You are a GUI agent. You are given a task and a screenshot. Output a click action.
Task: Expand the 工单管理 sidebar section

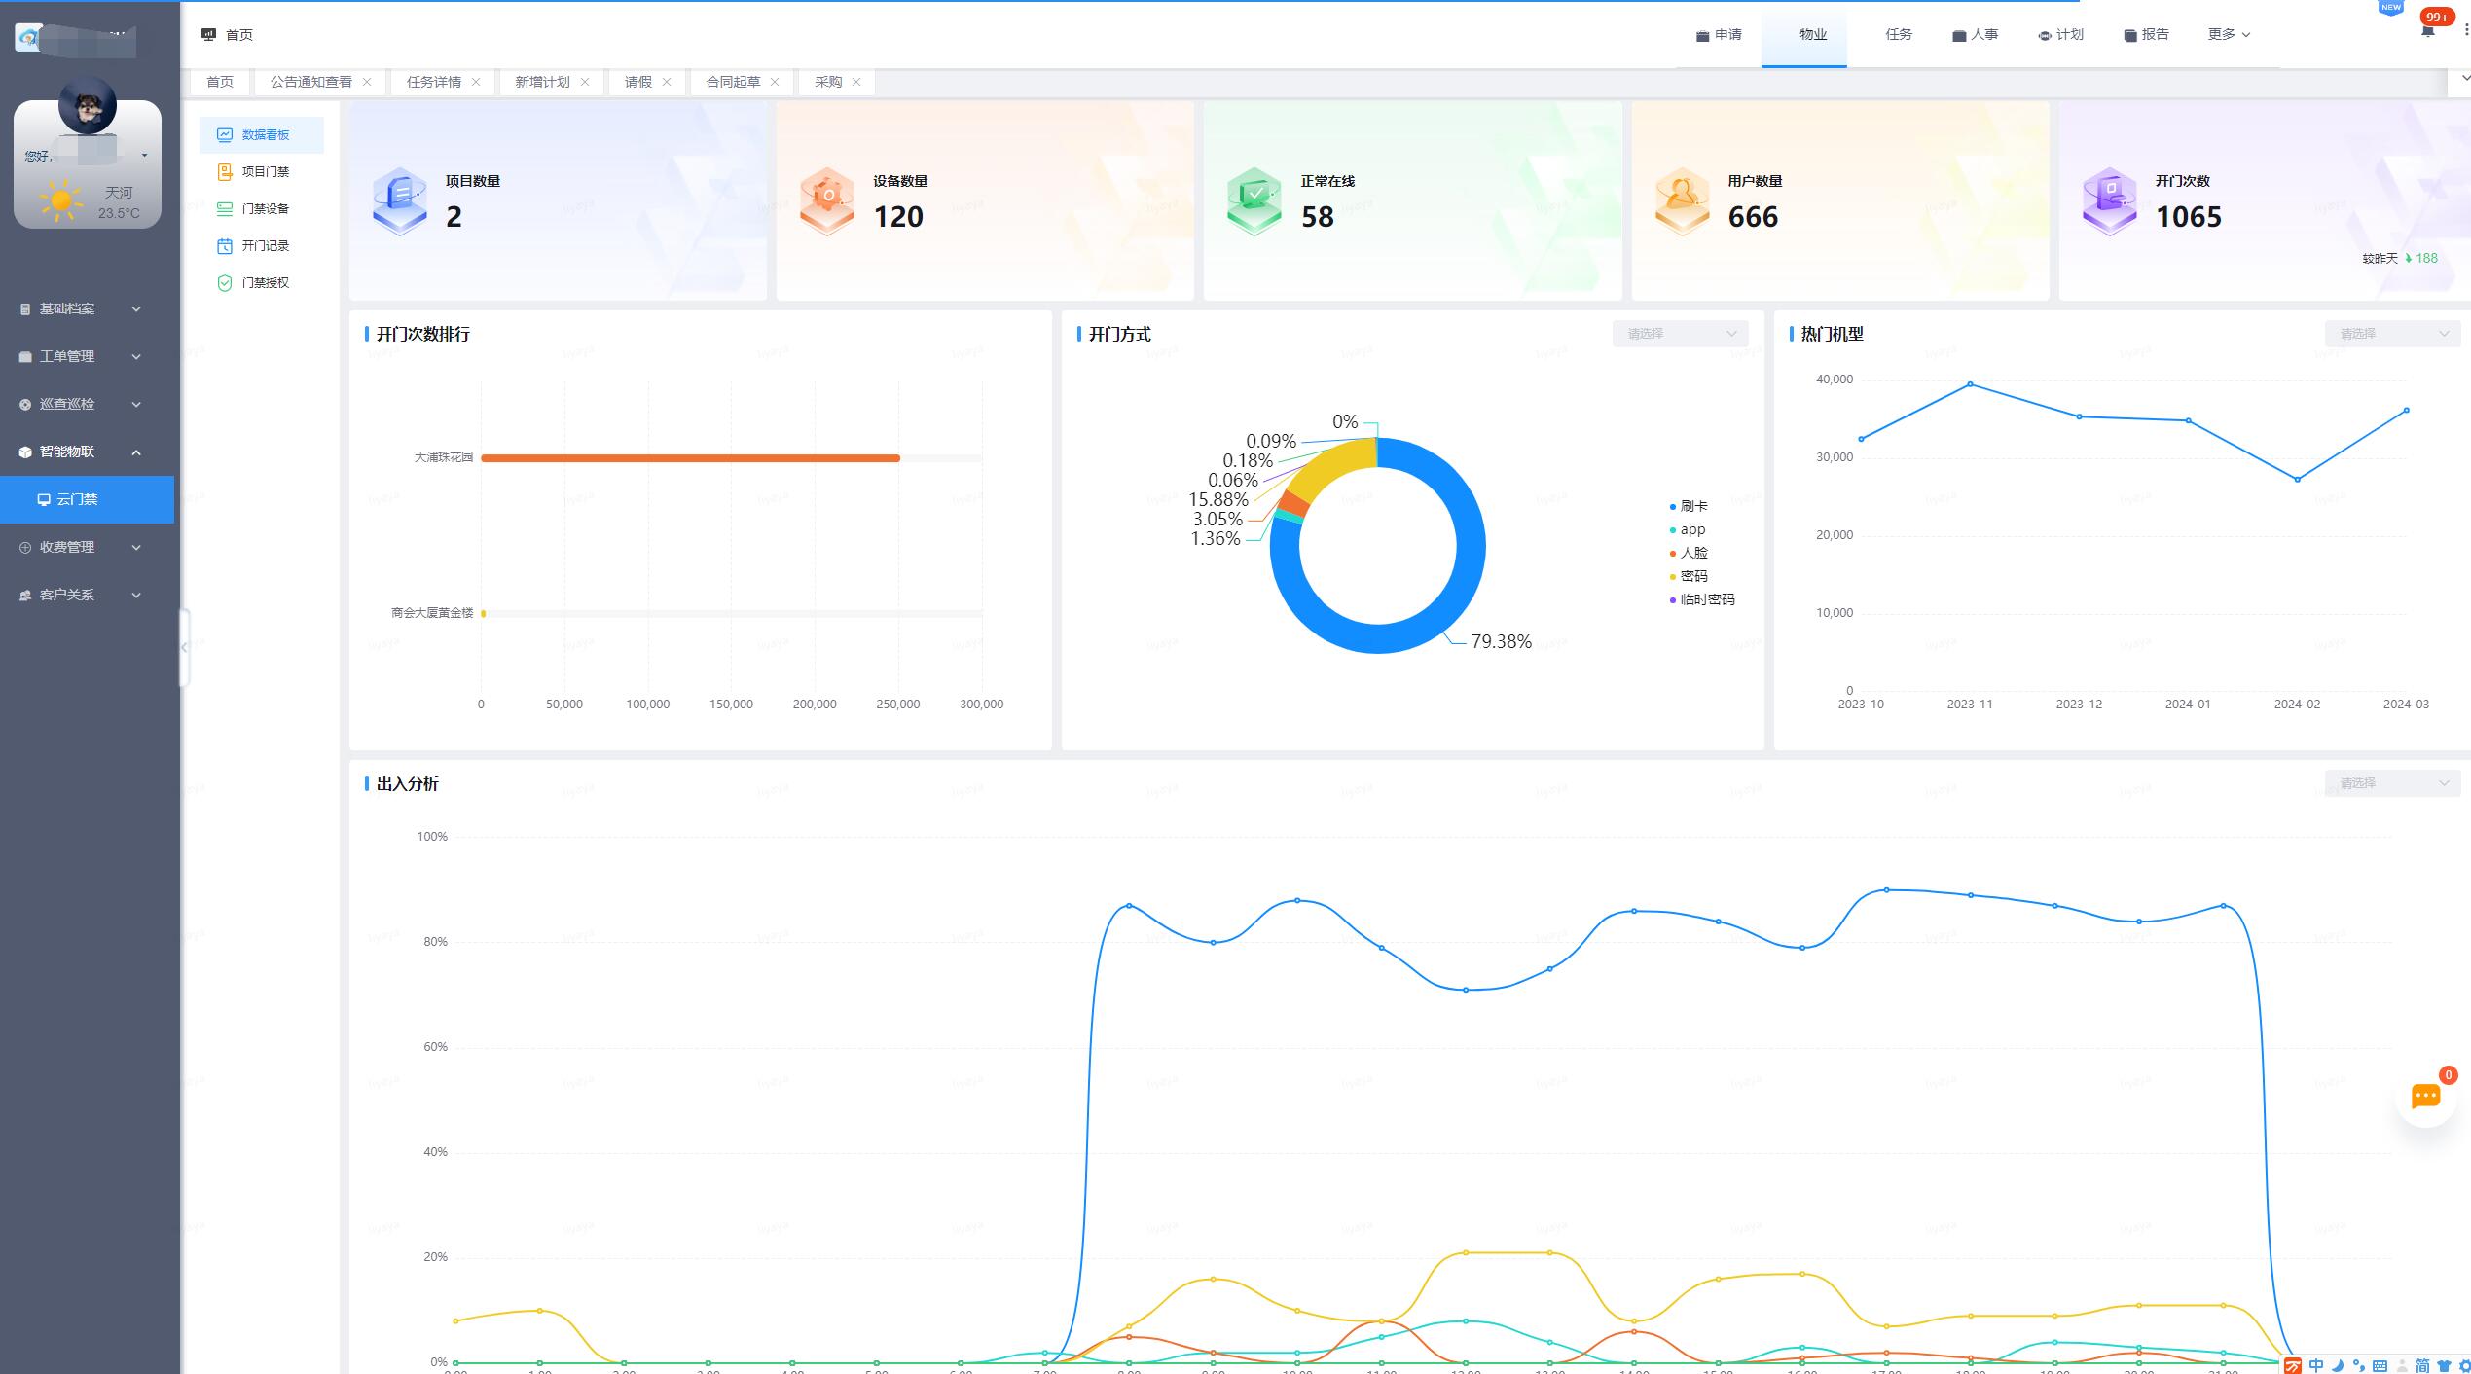(x=88, y=356)
